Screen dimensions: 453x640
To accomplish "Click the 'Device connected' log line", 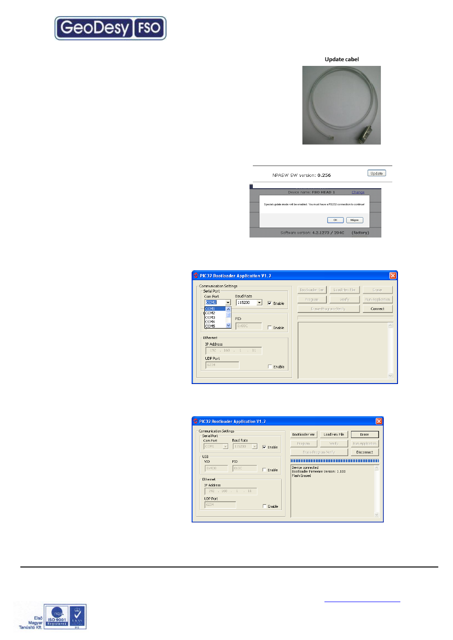I will [x=305, y=467].
